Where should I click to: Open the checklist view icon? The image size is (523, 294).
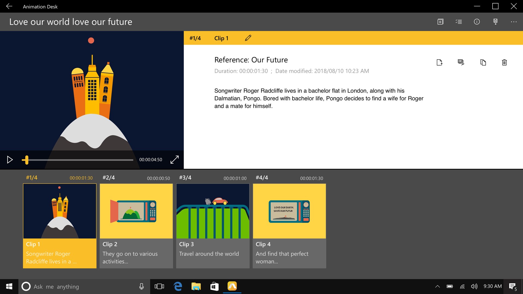(459, 22)
